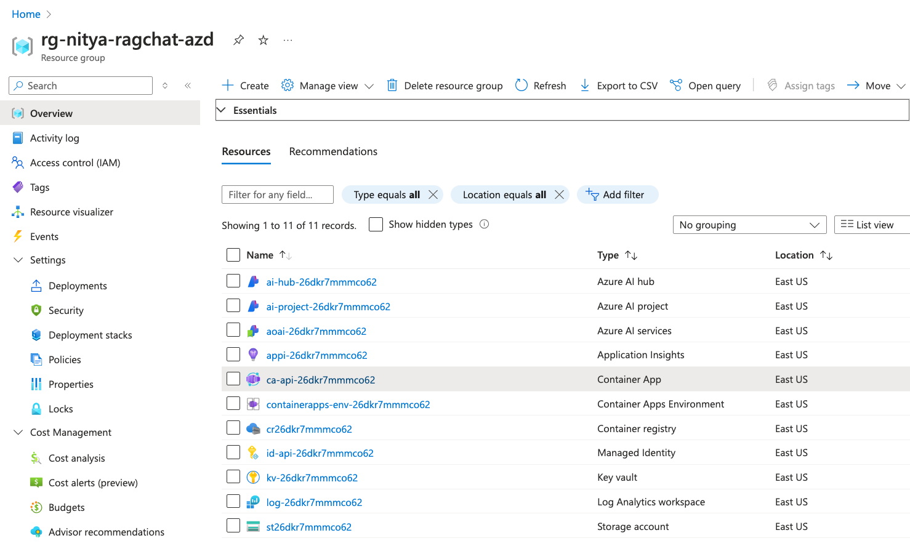Check the appi-26dkr7mmmco62 row checkbox
The image size is (910, 546).
pyautogui.click(x=233, y=354)
